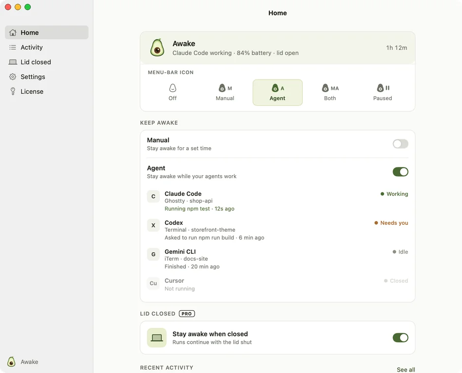Screen dimensions: 462x373
Task: Click the Awake label at sidebar bottom
Action: pyautogui.click(x=29, y=362)
